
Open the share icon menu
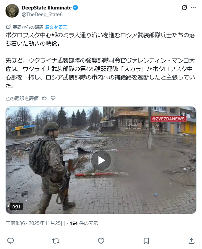tap(192, 241)
